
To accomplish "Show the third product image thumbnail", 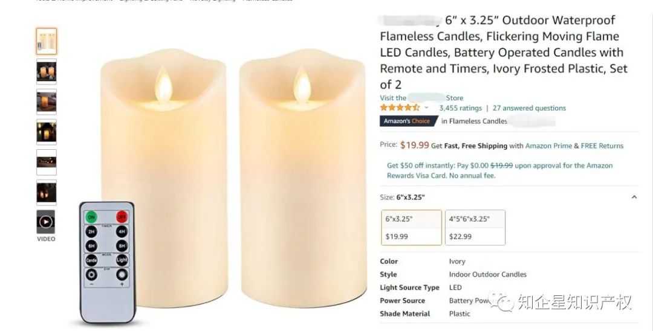I will coord(46,101).
